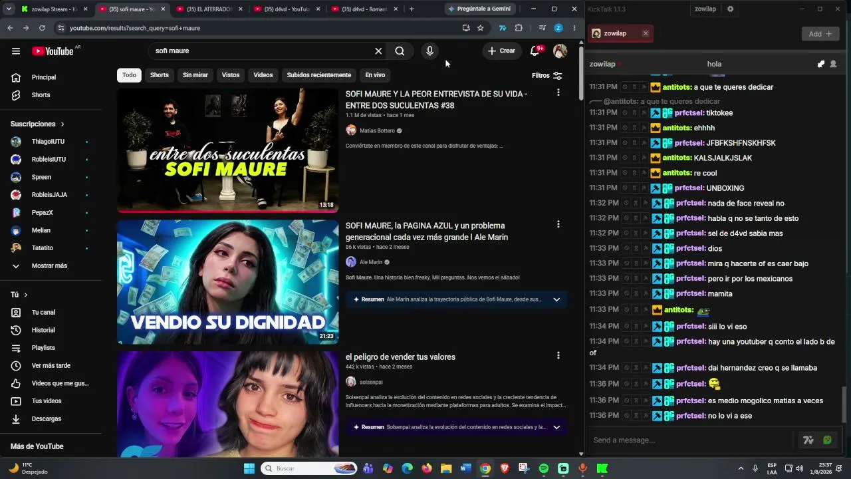The width and height of the screenshot is (851, 479).
Task: Open options for the Sofi Maure interview video
Action: tap(558, 92)
